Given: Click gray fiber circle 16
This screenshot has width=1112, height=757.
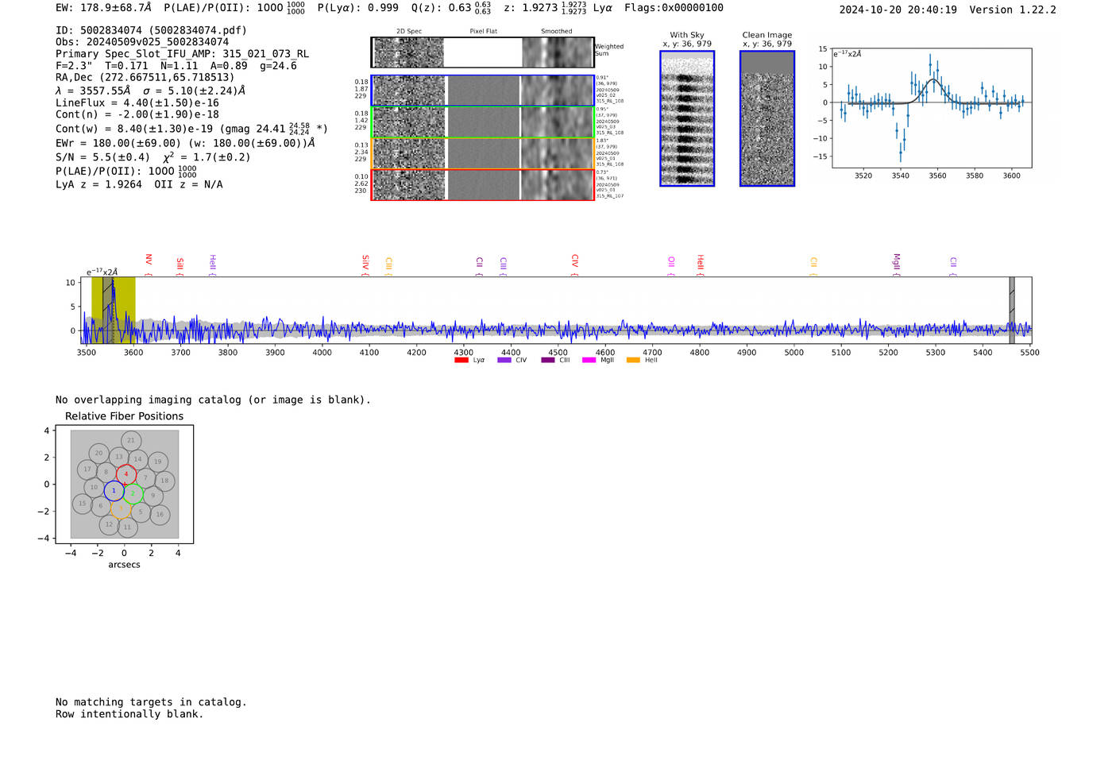Looking at the screenshot, I should click(160, 514).
